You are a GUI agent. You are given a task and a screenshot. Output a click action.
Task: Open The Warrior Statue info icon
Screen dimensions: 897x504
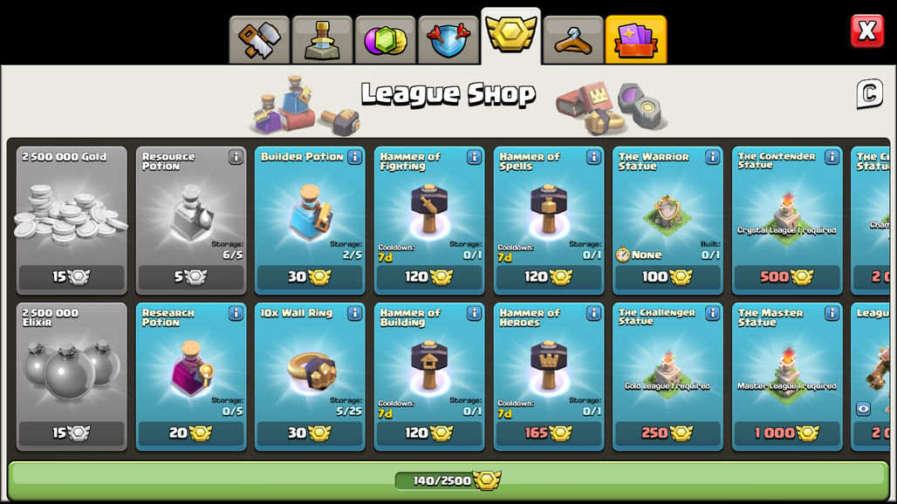coord(713,157)
